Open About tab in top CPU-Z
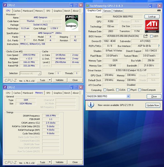The height and width of the screenshot is (167, 164). click(76, 11)
